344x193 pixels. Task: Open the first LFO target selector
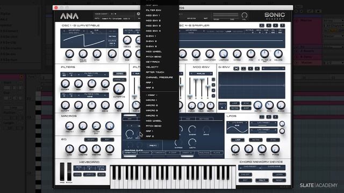point(264,124)
